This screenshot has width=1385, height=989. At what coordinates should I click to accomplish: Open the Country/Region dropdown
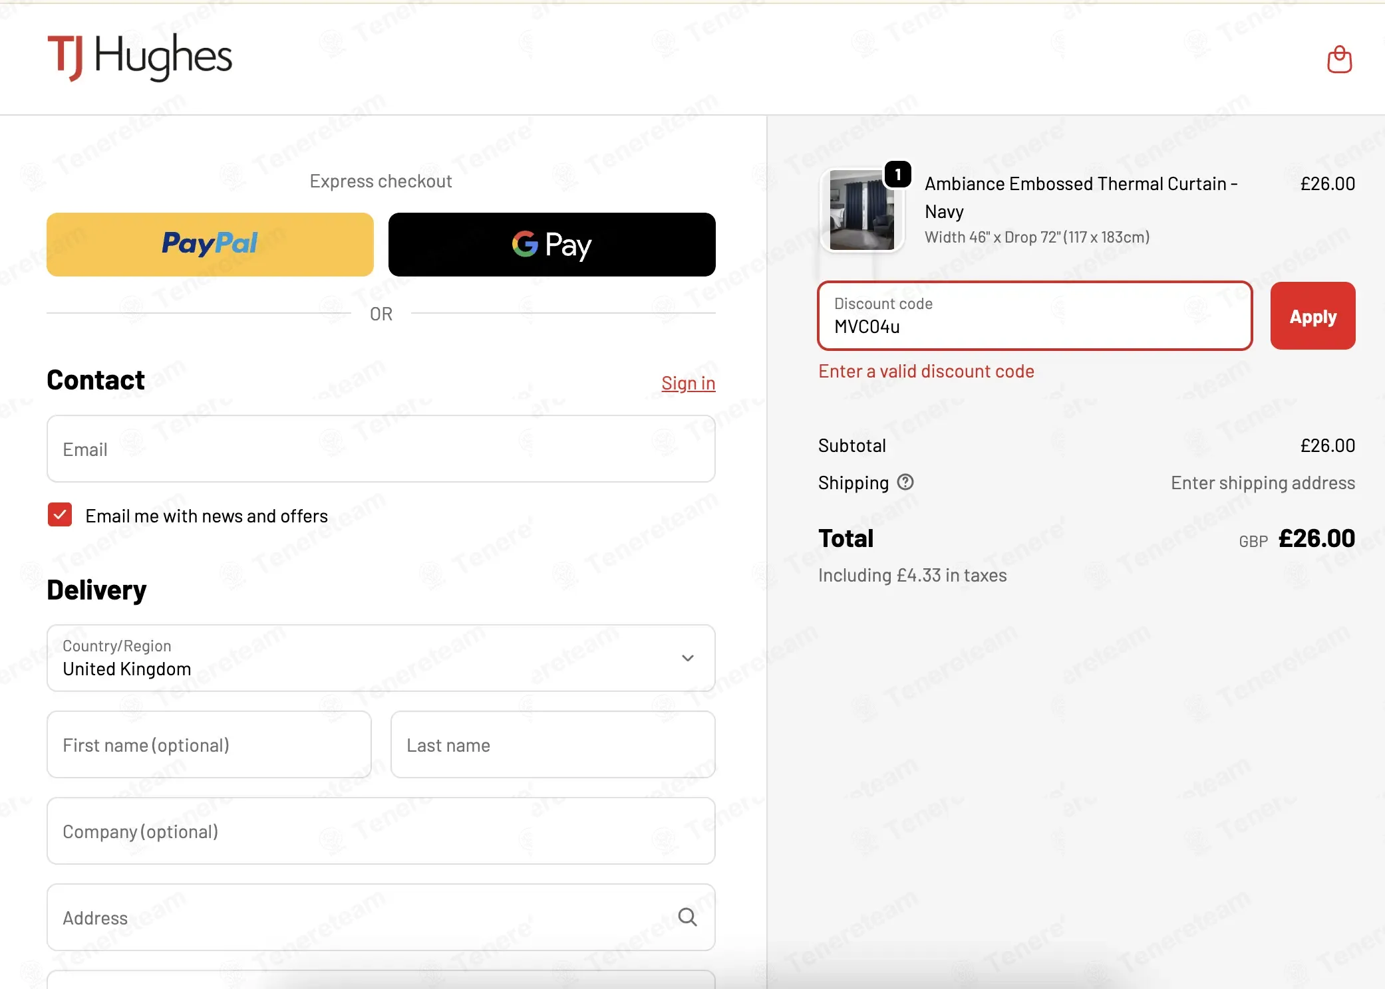[381, 658]
